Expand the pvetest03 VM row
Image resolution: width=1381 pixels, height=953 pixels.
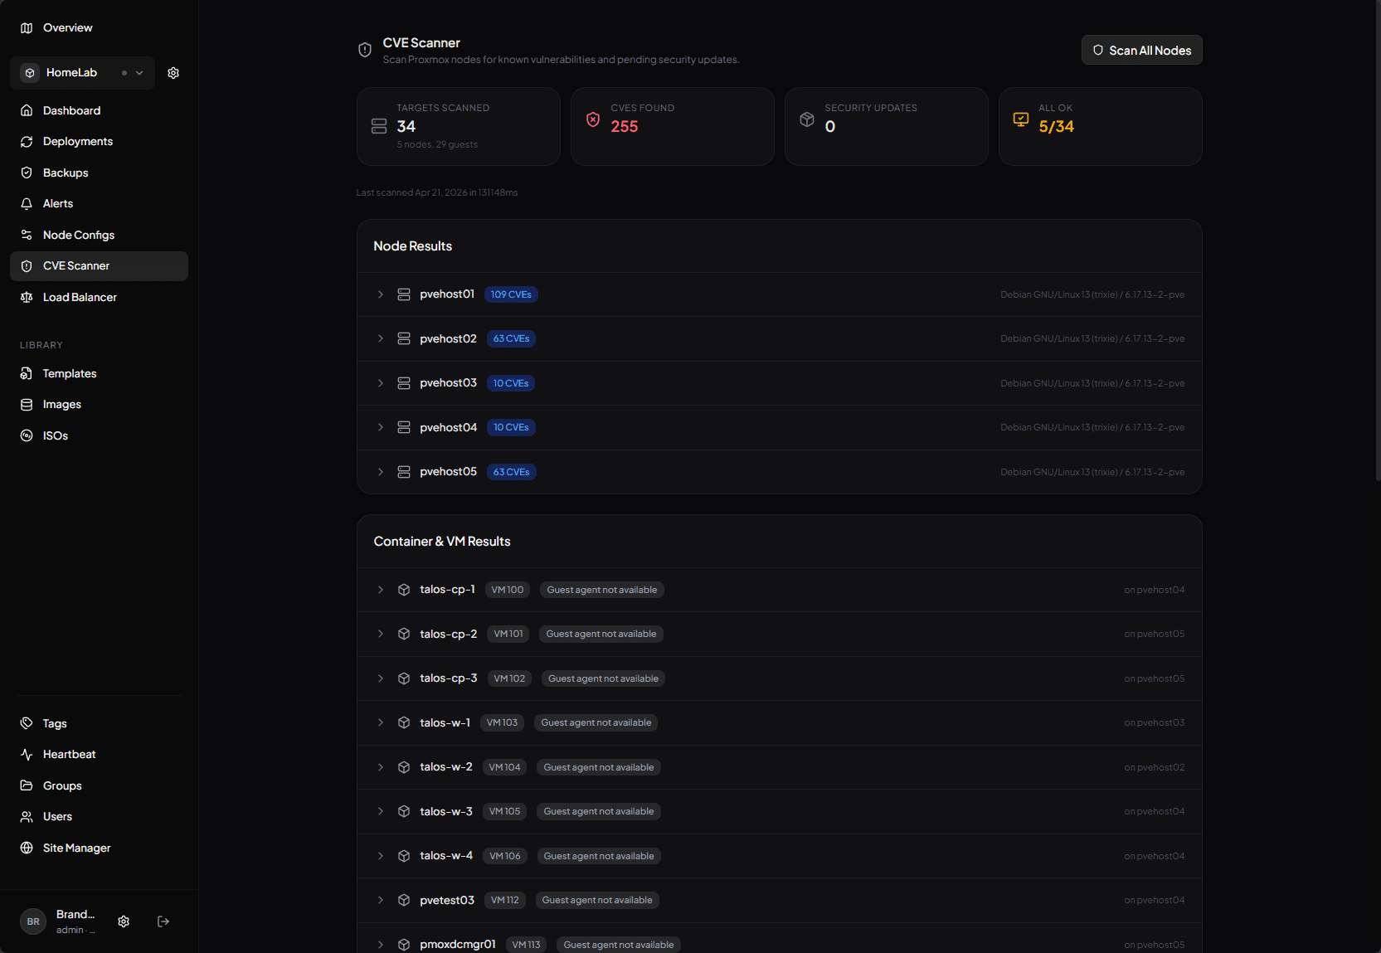click(780, 900)
